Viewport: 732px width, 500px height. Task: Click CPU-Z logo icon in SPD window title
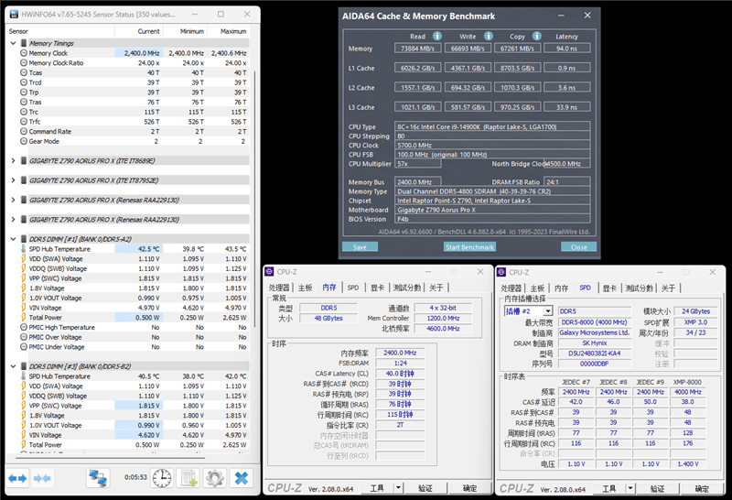click(x=501, y=272)
